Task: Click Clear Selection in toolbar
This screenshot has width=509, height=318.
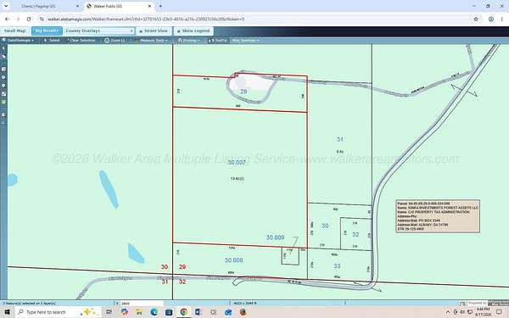Action: coord(81,40)
